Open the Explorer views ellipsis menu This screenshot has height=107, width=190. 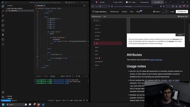pos(32,6)
